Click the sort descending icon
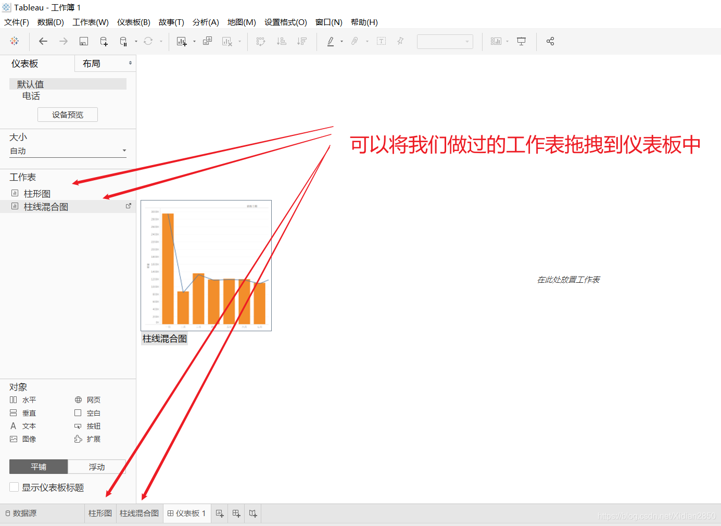This screenshot has height=526, width=721. [302, 41]
